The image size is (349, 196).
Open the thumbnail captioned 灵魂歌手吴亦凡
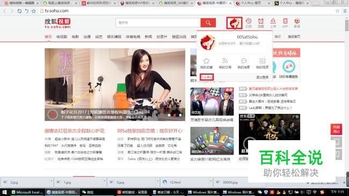coord(212,101)
